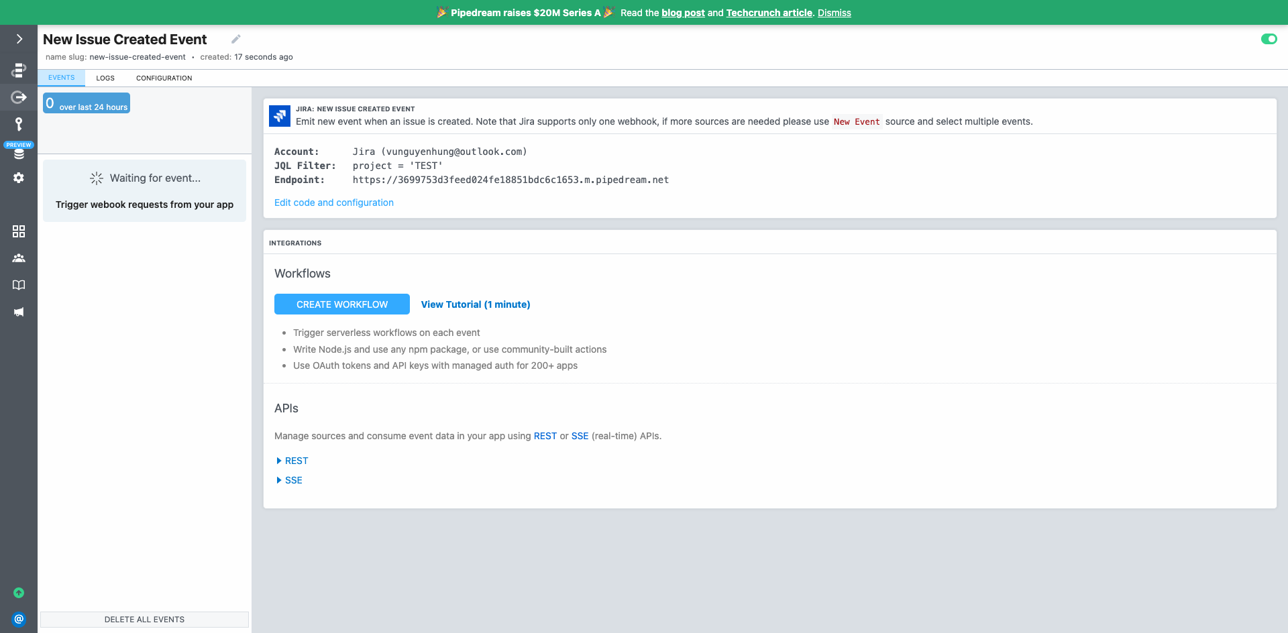The image size is (1288, 633).
Task: Open Edit code and configuration link
Action: pyautogui.click(x=333, y=203)
